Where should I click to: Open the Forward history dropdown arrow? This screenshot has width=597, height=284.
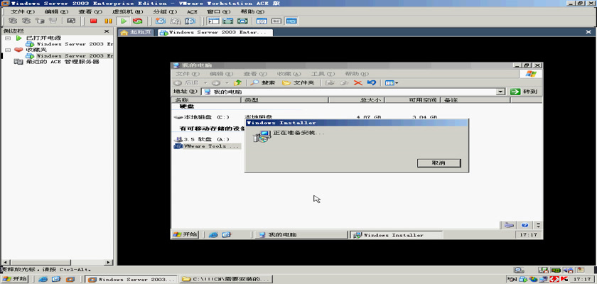click(227, 82)
